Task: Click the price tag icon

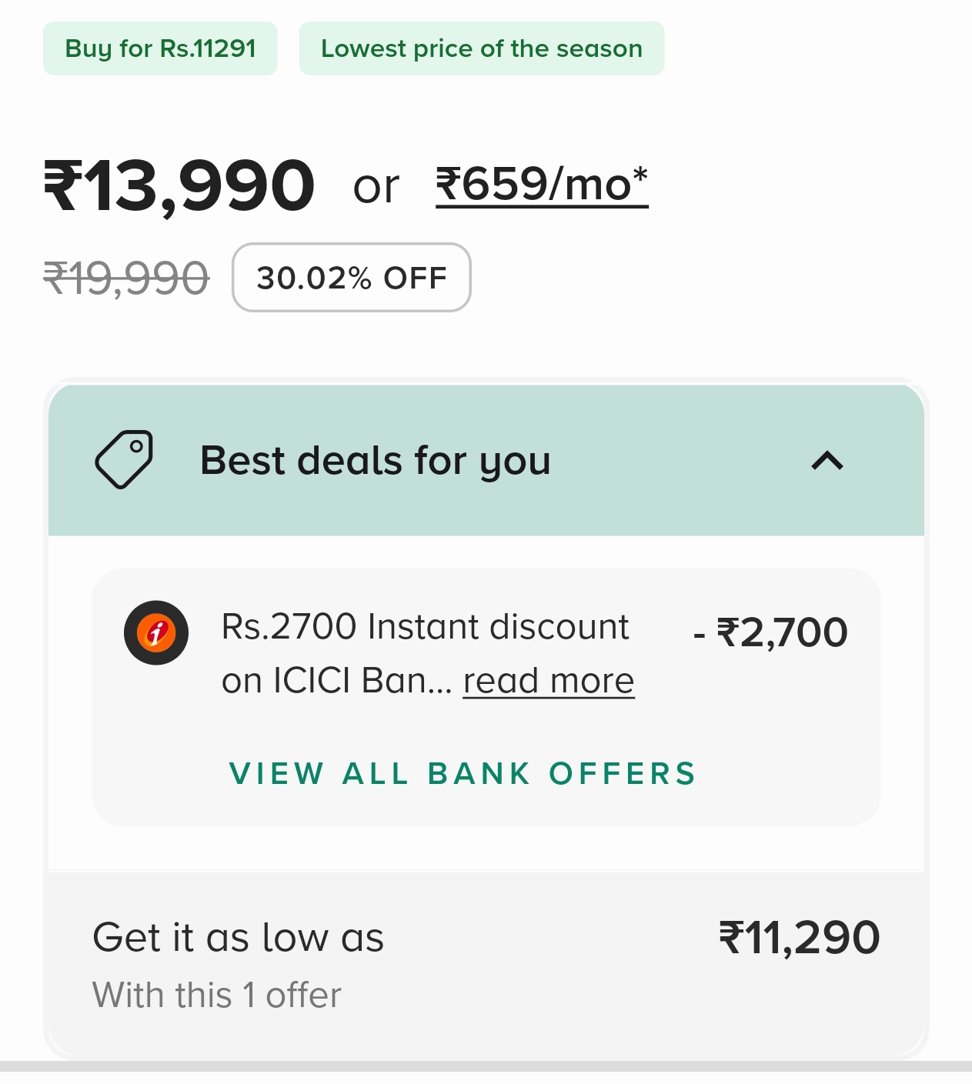Action: (x=124, y=459)
